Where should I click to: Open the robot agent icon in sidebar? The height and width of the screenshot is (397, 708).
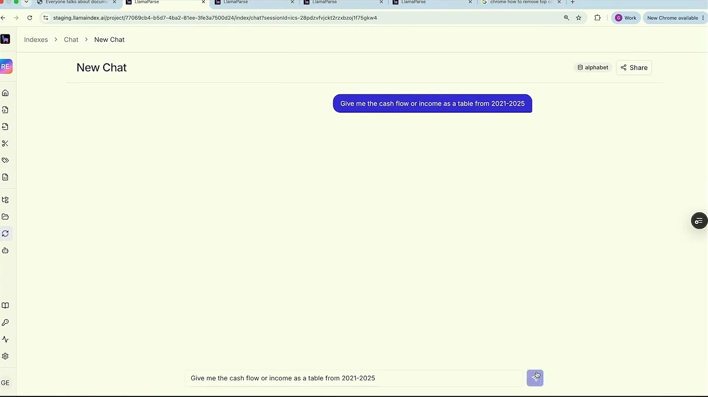(x=5, y=250)
